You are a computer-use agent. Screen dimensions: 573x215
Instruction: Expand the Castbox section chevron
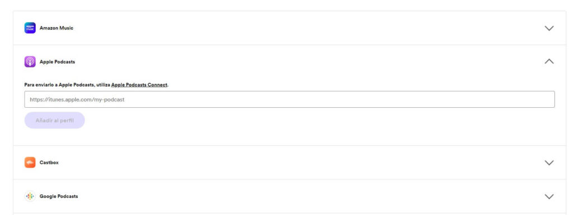(549, 163)
